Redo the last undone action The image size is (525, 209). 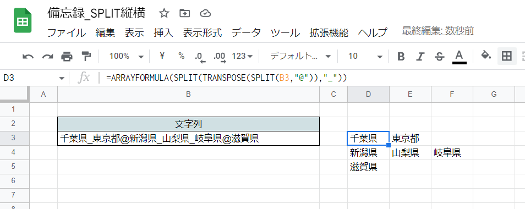click(x=47, y=56)
